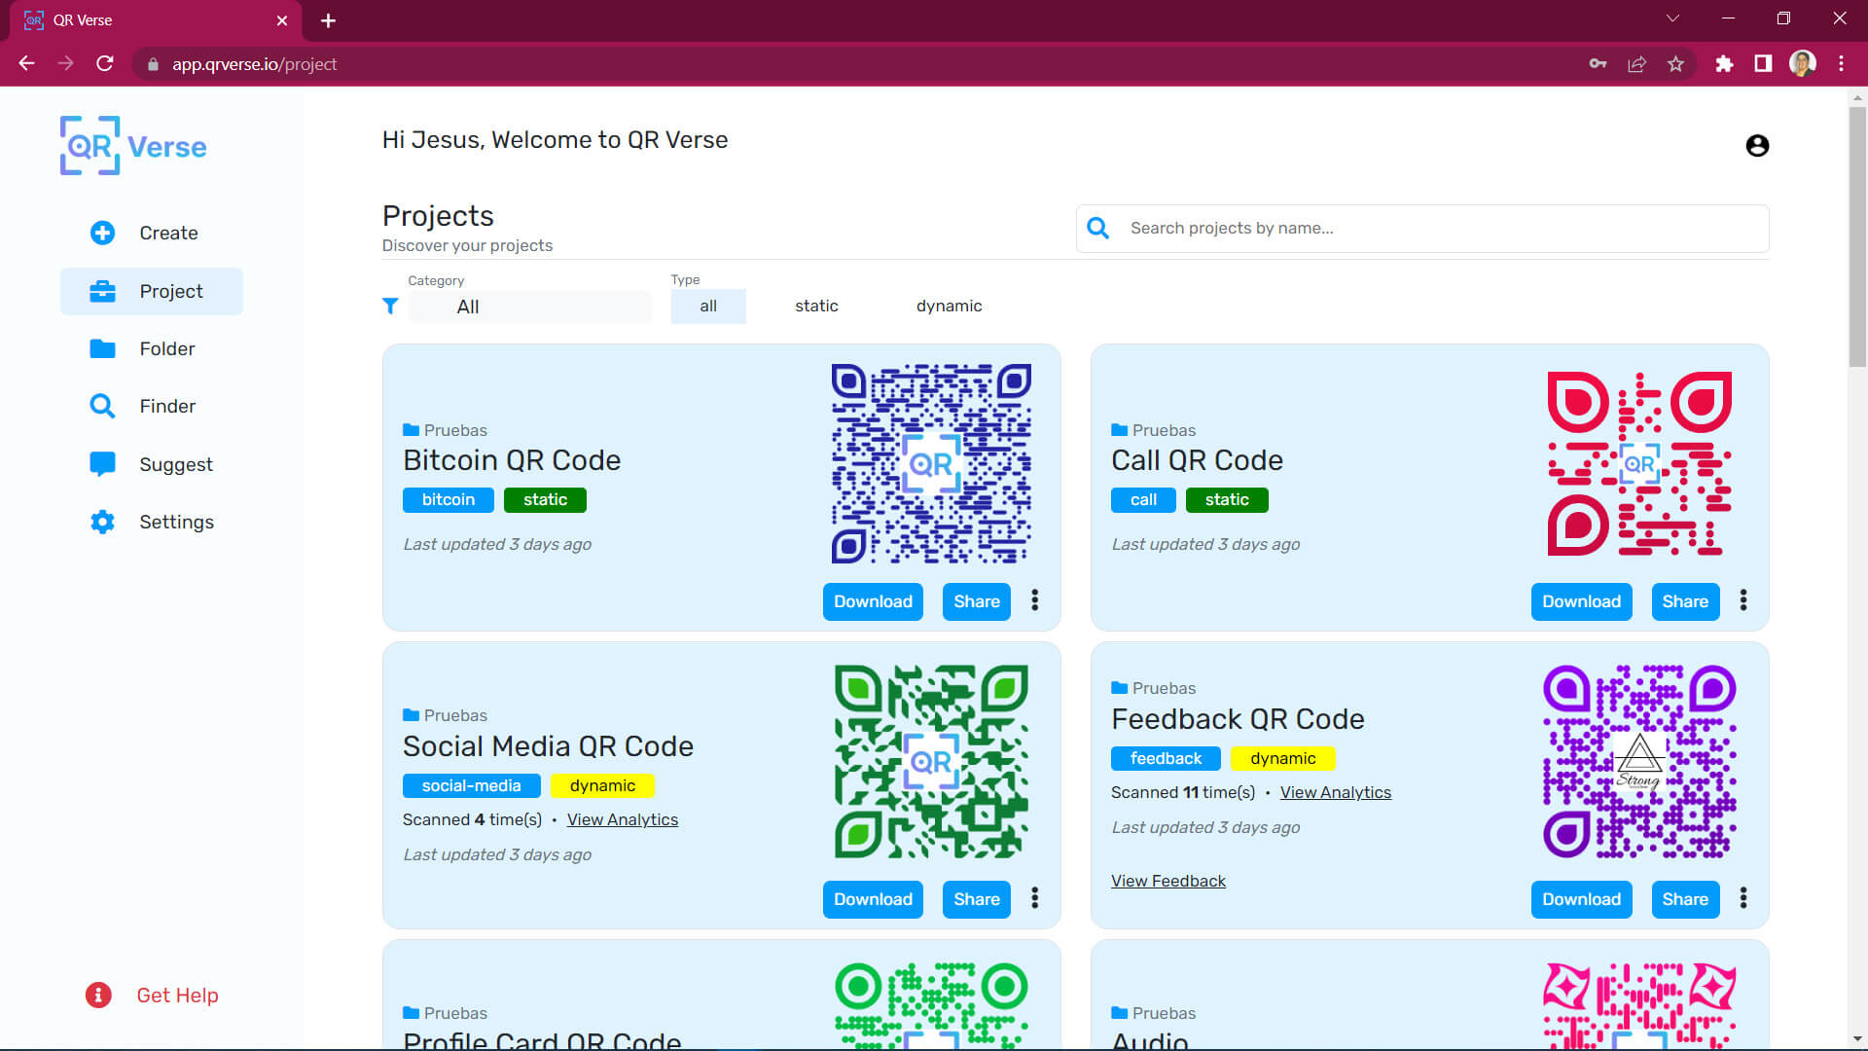Share the Feedback QR Code
The image size is (1868, 1051).
[1685, 899]
